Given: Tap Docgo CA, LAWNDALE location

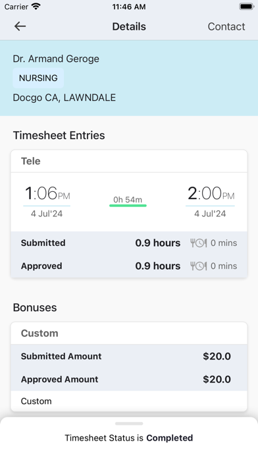Looking at the screenshot, I should click(64, 98).
